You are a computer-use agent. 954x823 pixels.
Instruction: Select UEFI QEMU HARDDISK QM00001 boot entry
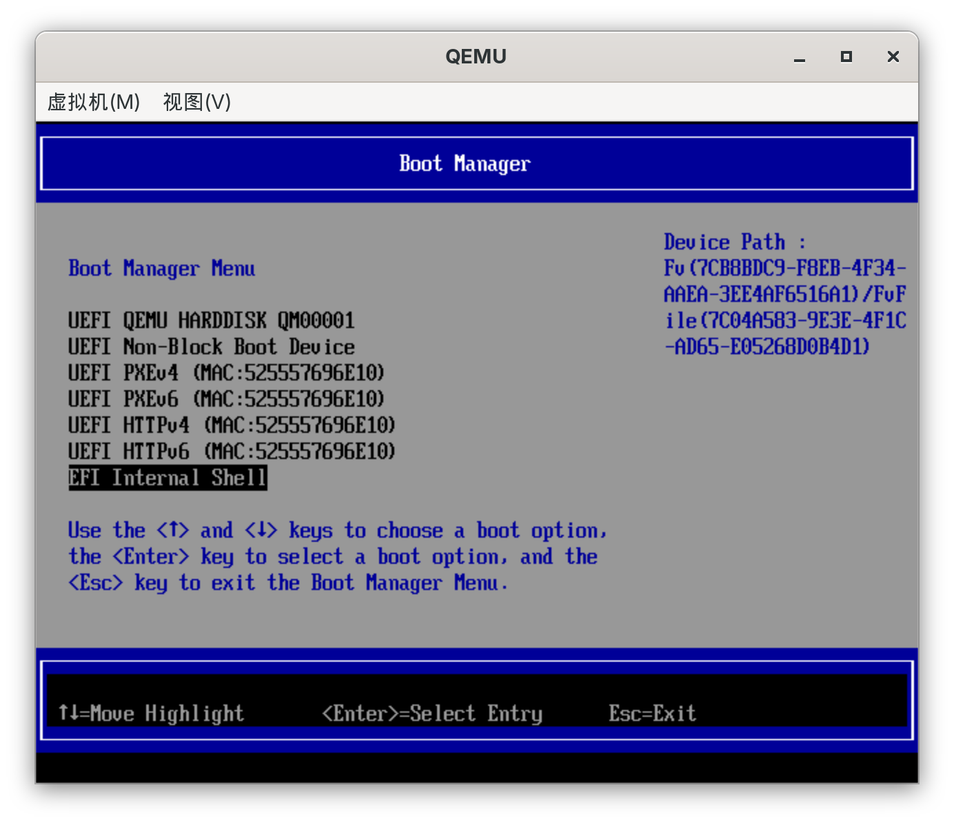pos(212,321)
